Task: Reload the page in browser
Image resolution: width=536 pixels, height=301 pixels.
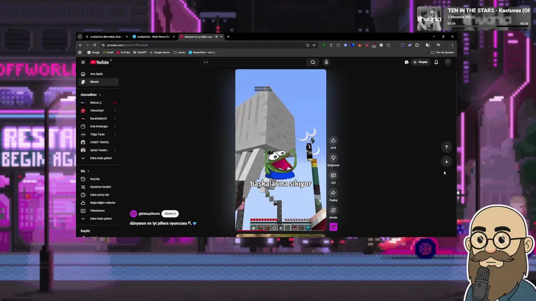Action: tap(95, 45)
